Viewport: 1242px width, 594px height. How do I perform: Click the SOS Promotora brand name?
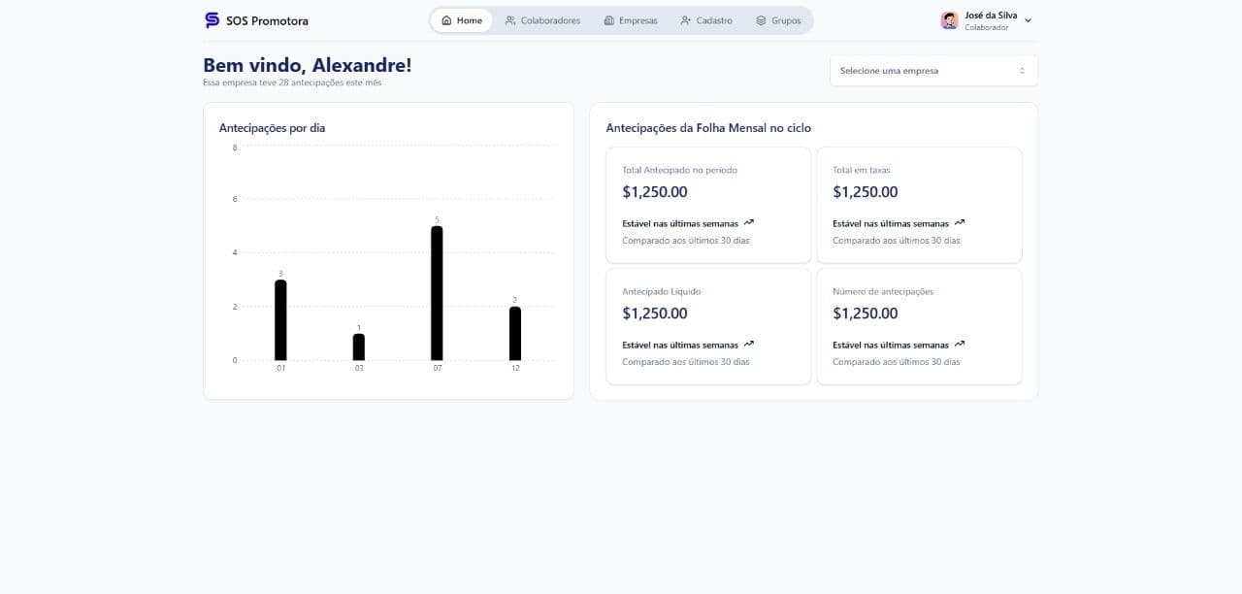click(267, 21)
